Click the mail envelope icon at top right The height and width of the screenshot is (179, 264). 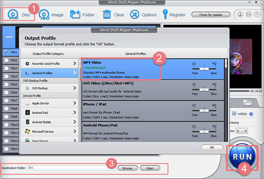(x=248, y=15)
